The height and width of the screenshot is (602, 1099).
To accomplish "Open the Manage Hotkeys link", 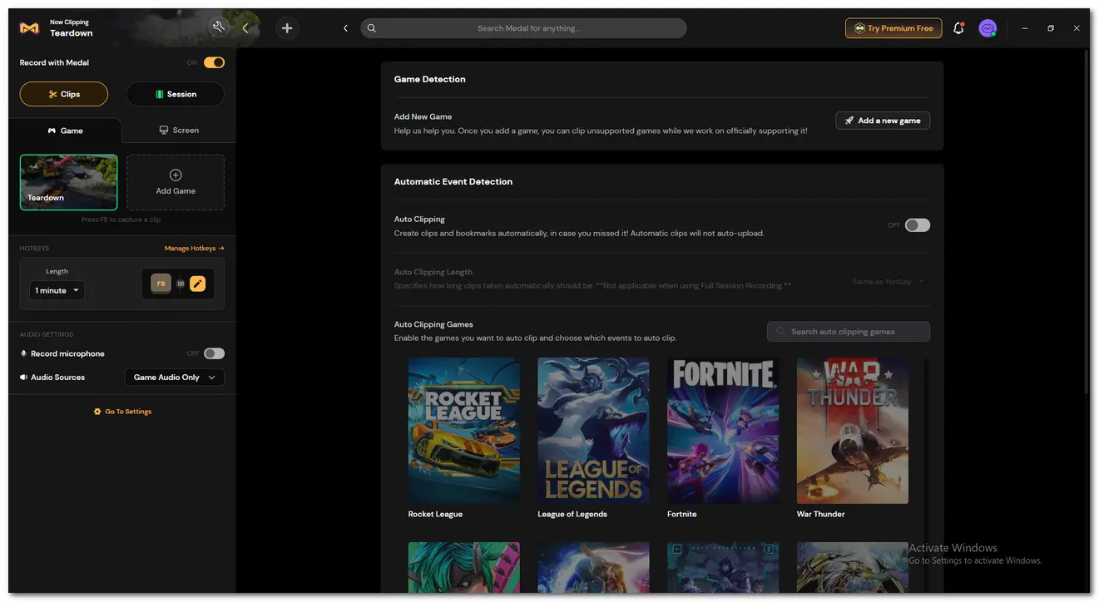I will (195, 248).
